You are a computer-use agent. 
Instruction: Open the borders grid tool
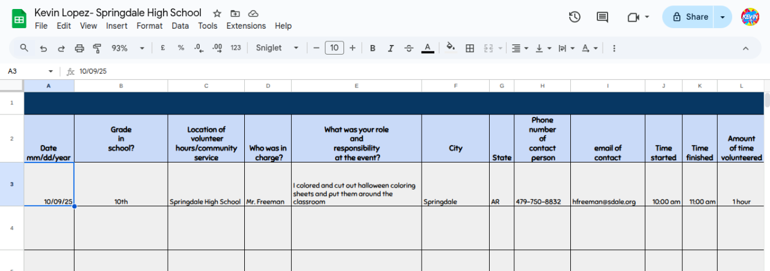[470, 48]
